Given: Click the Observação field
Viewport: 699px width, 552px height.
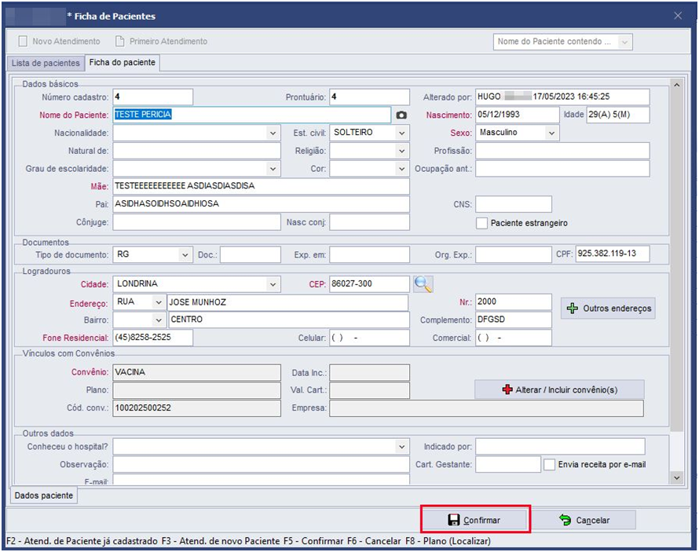Looking at the screenshot, I should tap(262, 464).
